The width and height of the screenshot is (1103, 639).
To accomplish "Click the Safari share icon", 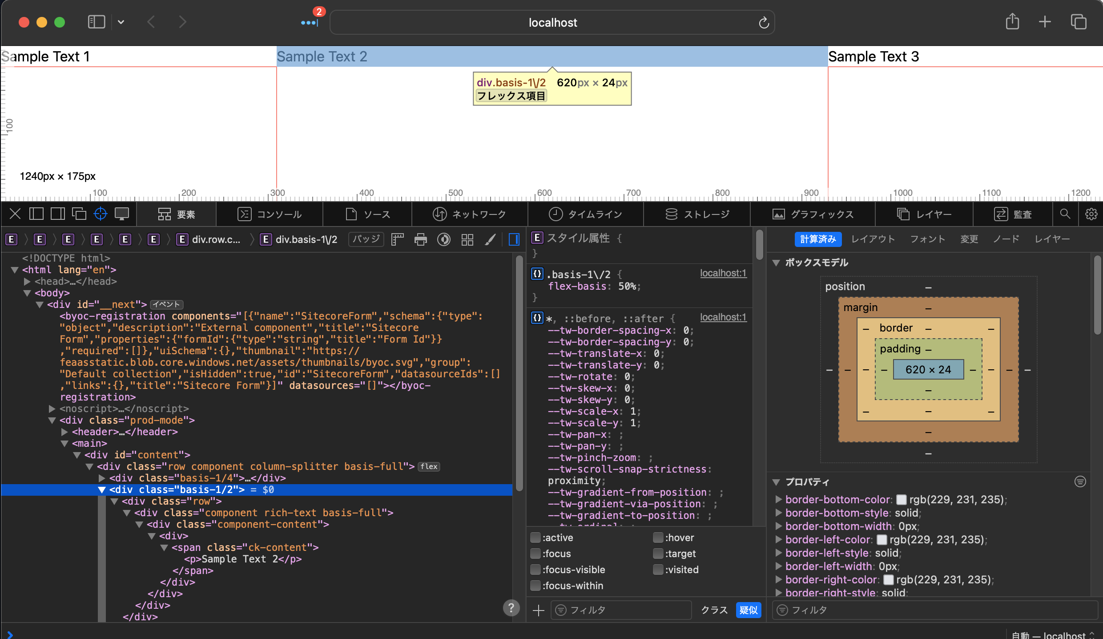I will tap(1012, 22).
